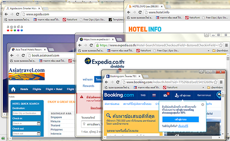This screenshot has height=141, width=230.
Task: Open Chrome menu in the Expedia window
Action: coord(226,45)
